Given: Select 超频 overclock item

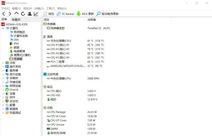Looking at the screenshot, I should point(15,47).
